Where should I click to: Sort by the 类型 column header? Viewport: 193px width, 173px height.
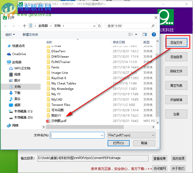coord(146,42)
